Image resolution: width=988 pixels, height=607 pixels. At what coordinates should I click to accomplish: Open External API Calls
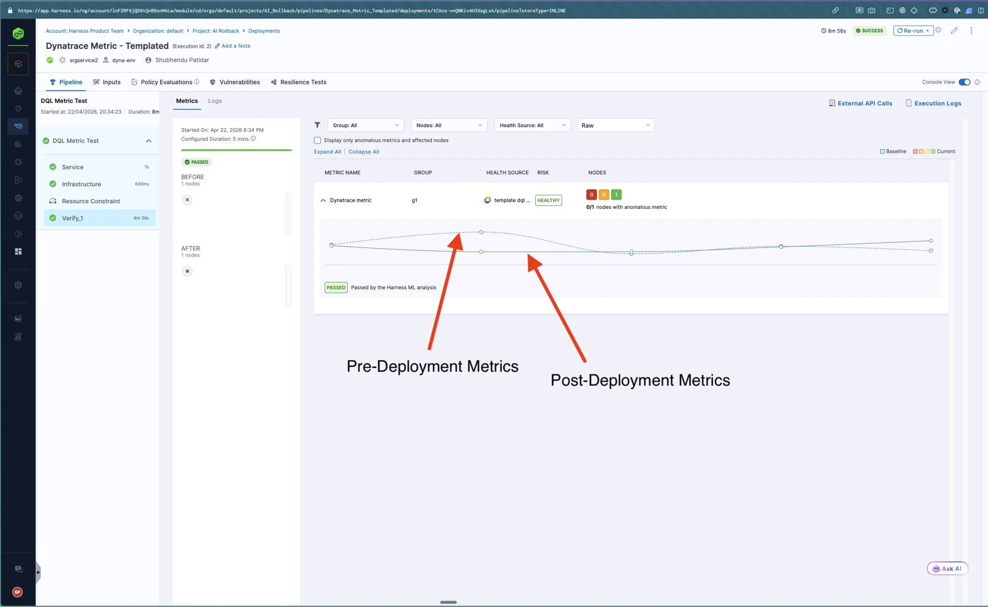(860, 103)
